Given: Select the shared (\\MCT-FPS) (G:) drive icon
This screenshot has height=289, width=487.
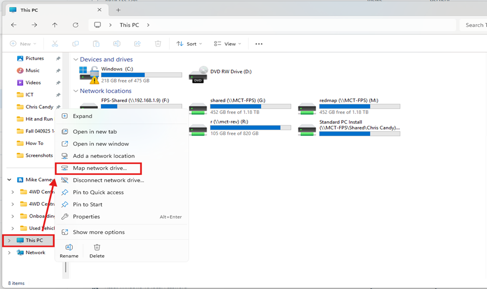Looking at the screenshot, I should (198, 109).
